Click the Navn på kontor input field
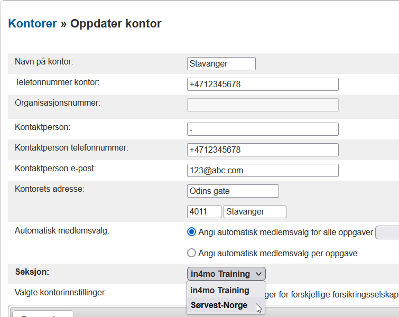The image size is (399, 317). tap(221, 64)
